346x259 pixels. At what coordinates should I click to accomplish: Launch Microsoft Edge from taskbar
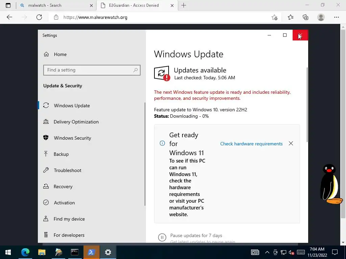pyautogui.click(x=25, y=252)
